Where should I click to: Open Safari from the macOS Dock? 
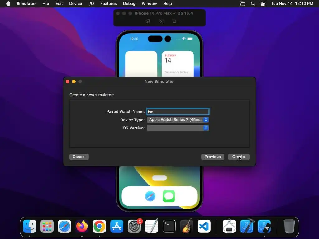point(64,226)
